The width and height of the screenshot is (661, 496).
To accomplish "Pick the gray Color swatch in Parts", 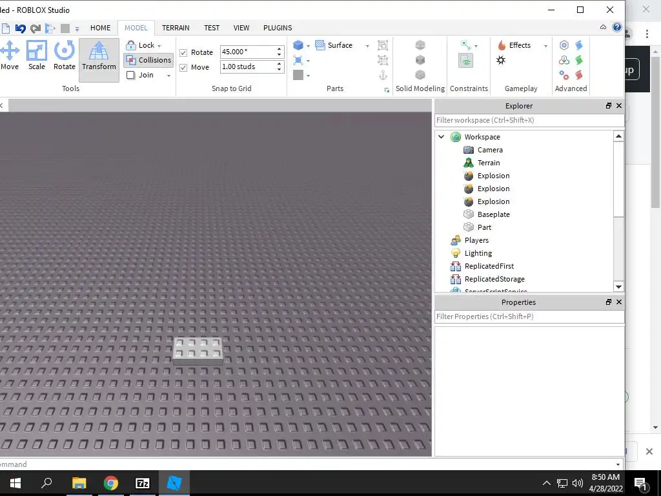I will point(298,75).
